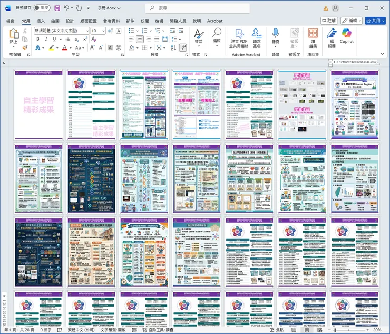The width and height of the screenshot is (390, 334).
Task: Switch to the Layout tab
Action: 89,21
